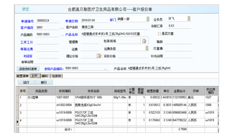Screen dimensions: 238x137
Task: Open the 客户编码 lookup ellipsis
Action: [x=62, y=28]
